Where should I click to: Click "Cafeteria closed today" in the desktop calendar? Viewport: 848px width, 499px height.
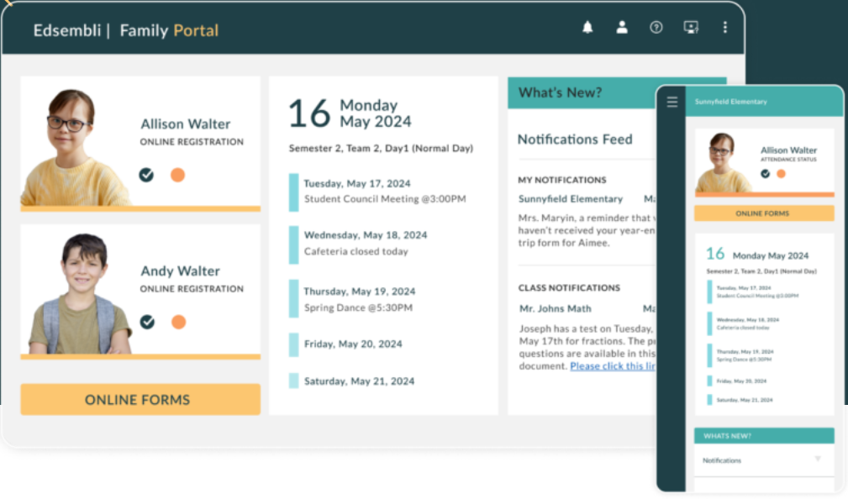coord(356,251)
